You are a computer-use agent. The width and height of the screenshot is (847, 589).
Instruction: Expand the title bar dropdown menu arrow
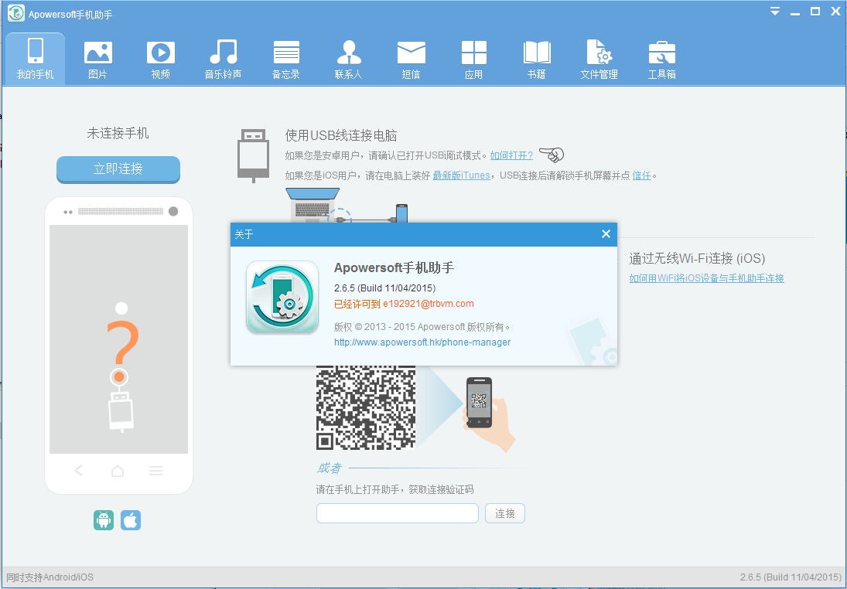click(x=775, y=12)
